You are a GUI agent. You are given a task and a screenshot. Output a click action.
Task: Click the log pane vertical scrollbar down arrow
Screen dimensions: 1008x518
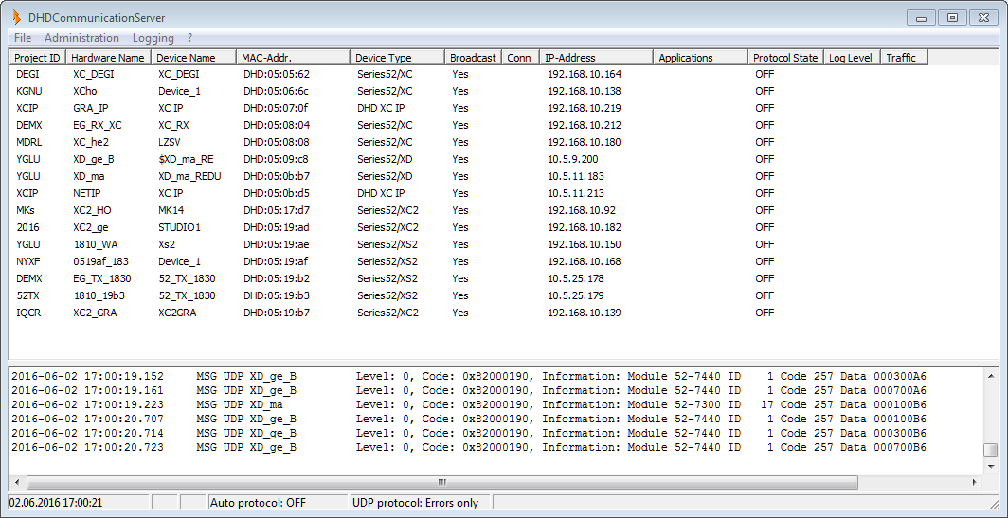click(x=991, y=467)
